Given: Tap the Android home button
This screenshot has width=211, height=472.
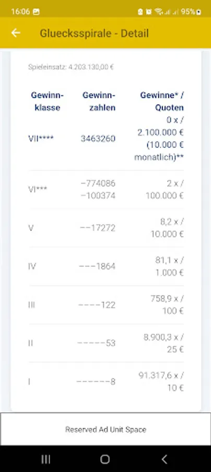Looking at the screenshot, I should tap(105, 459).
